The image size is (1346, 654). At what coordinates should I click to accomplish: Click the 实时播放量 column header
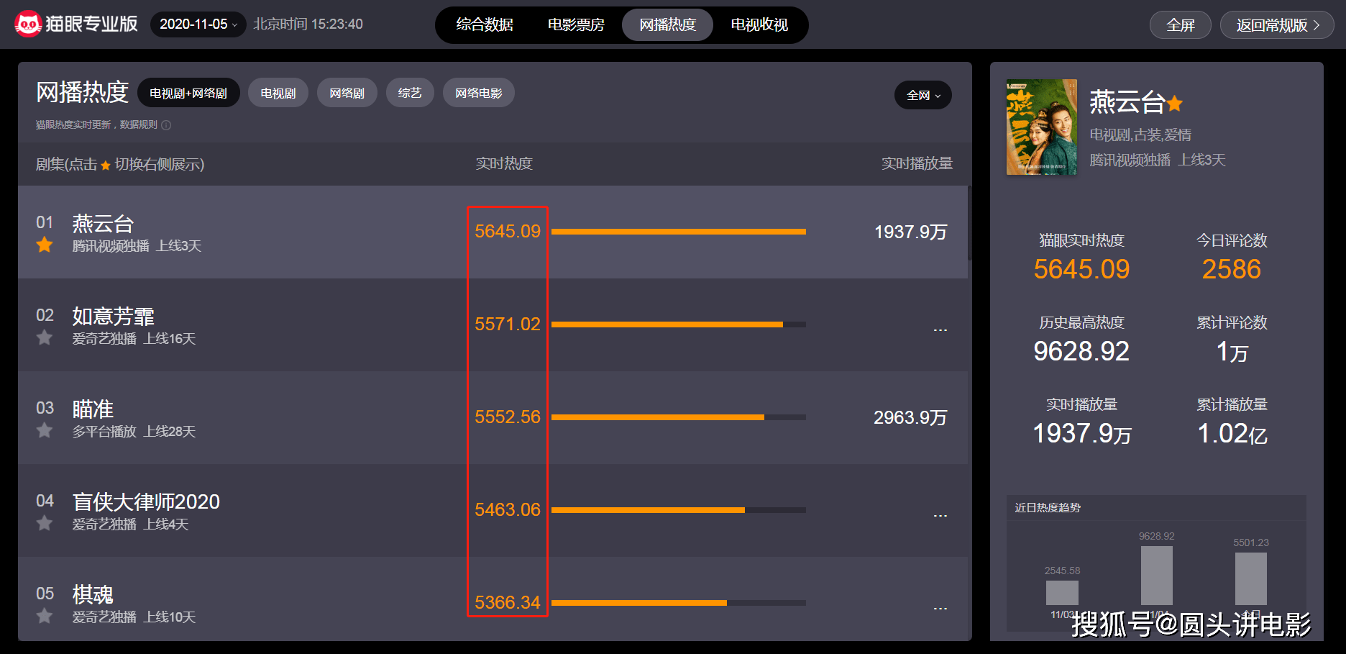[917, 164]
